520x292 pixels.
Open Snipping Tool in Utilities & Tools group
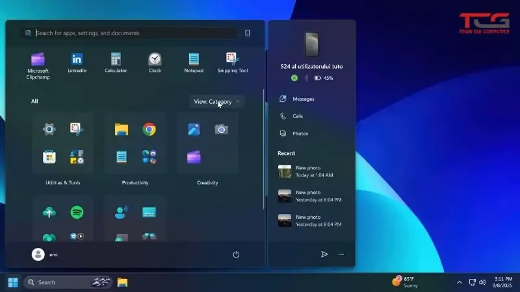(77, 129)
